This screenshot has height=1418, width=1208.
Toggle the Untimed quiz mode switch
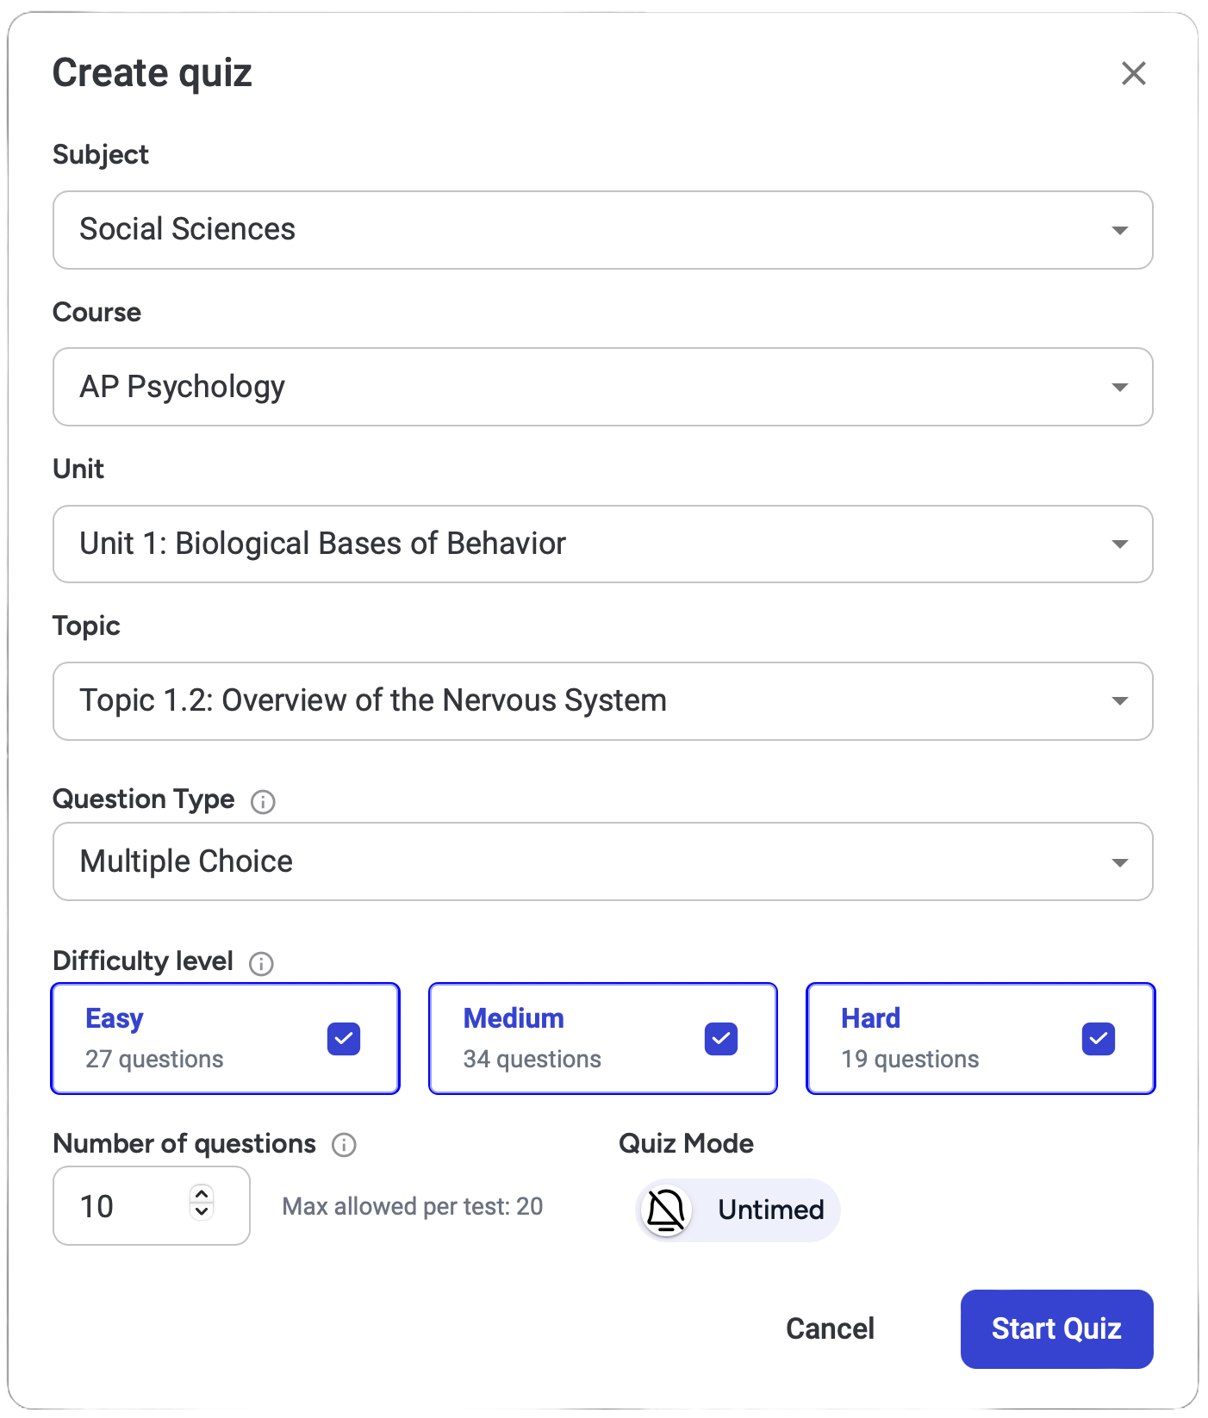tap(738, 1210)
